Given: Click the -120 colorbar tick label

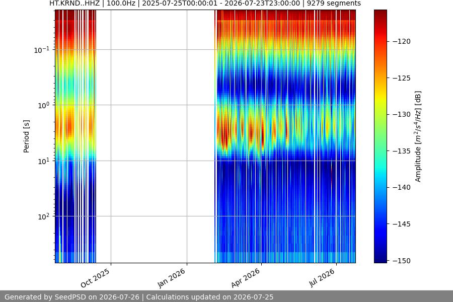Looking at the screenshot, I should (x=401, y=41).
